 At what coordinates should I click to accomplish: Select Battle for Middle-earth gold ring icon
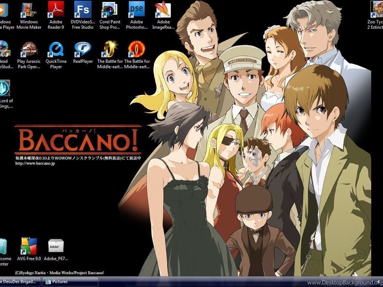[110, 49]
